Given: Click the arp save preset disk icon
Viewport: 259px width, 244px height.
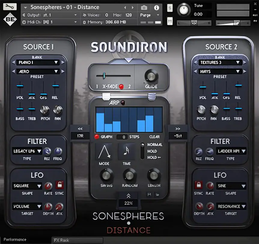Looking at the screenshot, I should 149,195.
